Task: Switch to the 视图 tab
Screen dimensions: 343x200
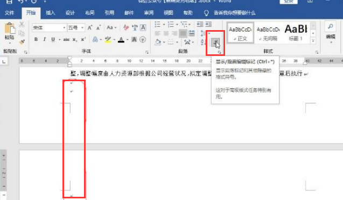Action: click(x=168, y=13)
